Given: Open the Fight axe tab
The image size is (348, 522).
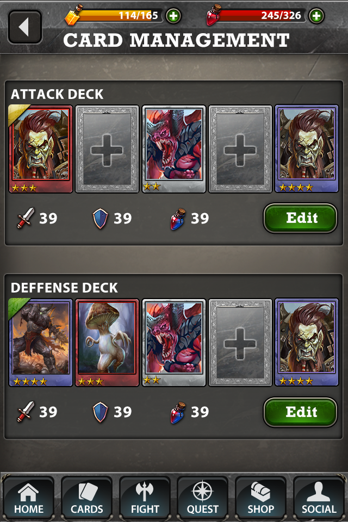Looking at the screenshot, I should [x=145, y=499].
